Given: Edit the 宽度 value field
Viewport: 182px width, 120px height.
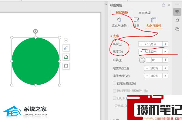Looking at the screenshot, I should coord(153,52).
